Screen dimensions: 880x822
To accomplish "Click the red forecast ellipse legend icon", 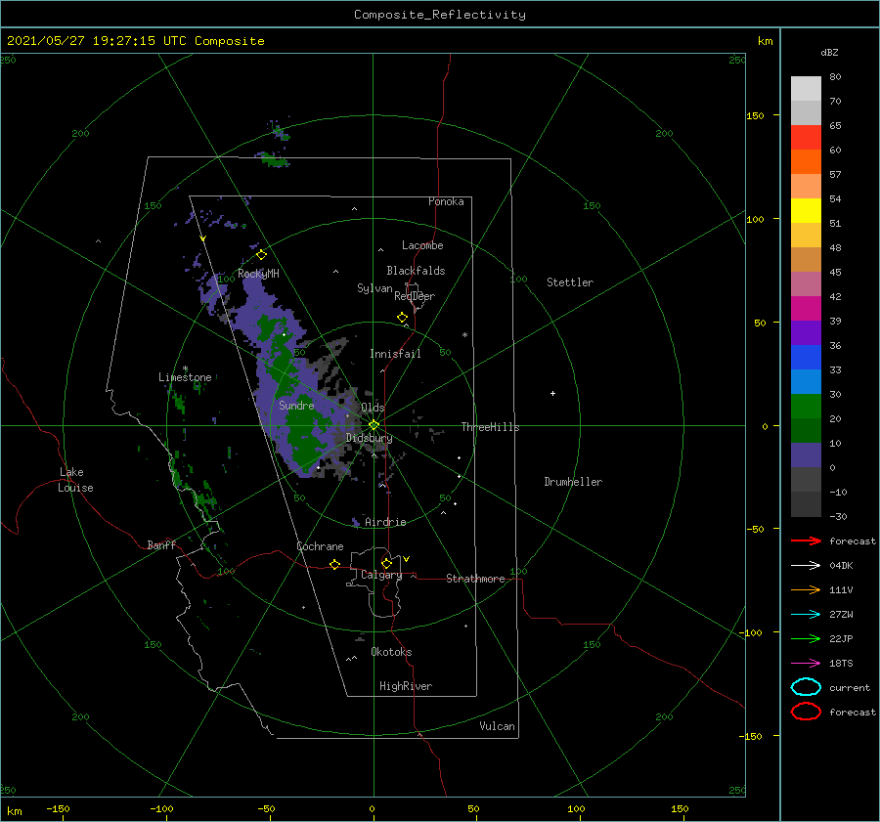I will click(x=806, y=712).
